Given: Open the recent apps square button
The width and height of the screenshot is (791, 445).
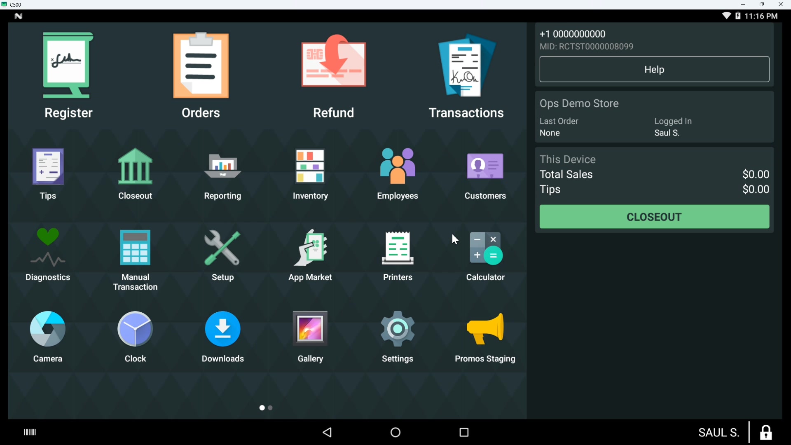Looking at the screenshot, I should pyautogui.click(x=464, y=432).
